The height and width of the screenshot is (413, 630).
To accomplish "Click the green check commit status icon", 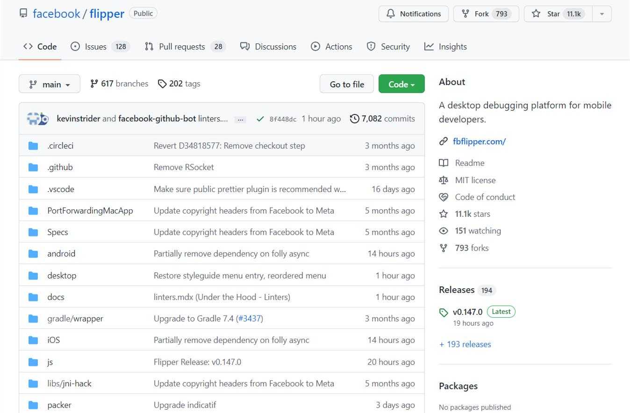I will (260, 119).
